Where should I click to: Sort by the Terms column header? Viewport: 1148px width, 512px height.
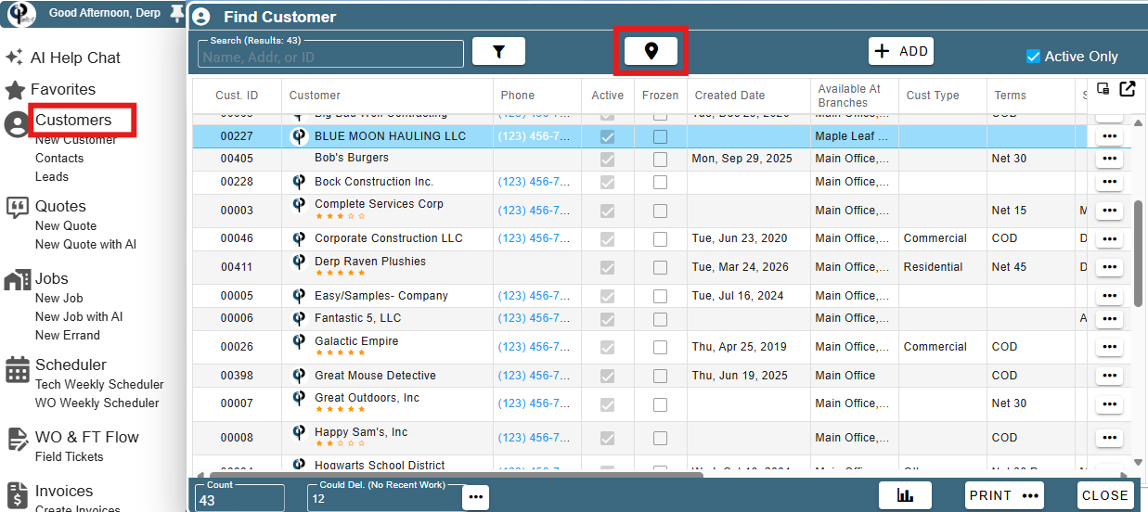point(1010,96)
